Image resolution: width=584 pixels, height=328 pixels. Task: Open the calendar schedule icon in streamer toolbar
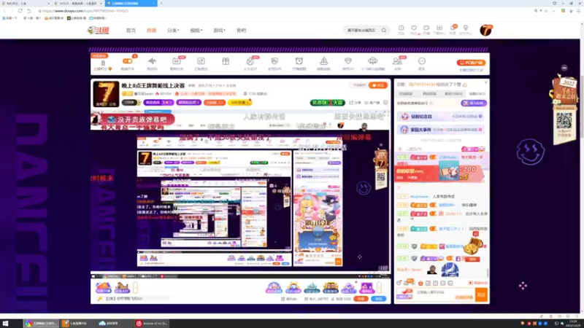pos(176,61)
